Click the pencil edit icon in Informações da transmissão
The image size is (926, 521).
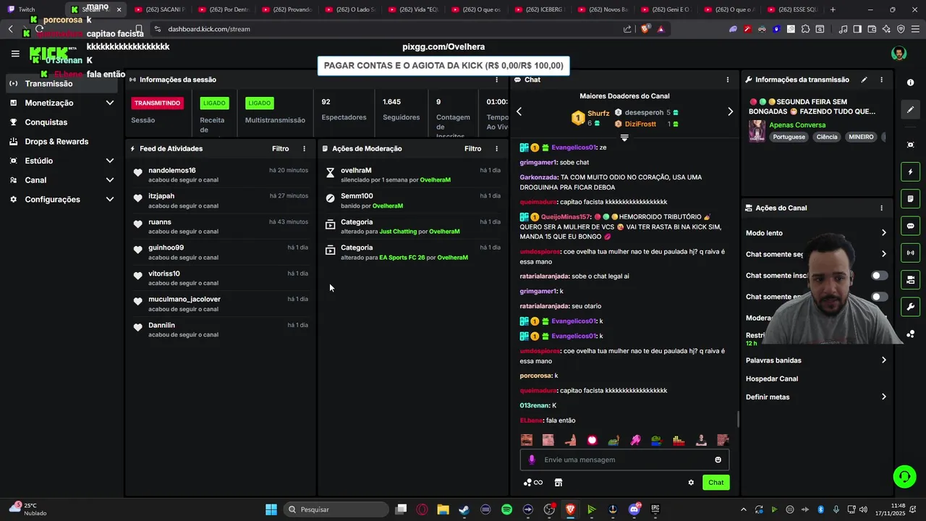coord(864,80)
